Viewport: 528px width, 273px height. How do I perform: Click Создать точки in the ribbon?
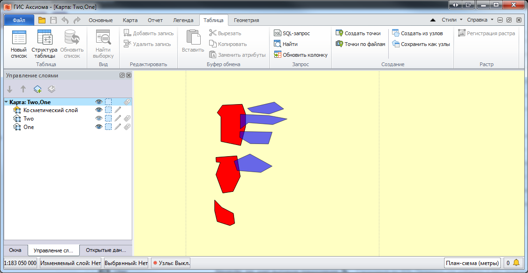(358, 33)
